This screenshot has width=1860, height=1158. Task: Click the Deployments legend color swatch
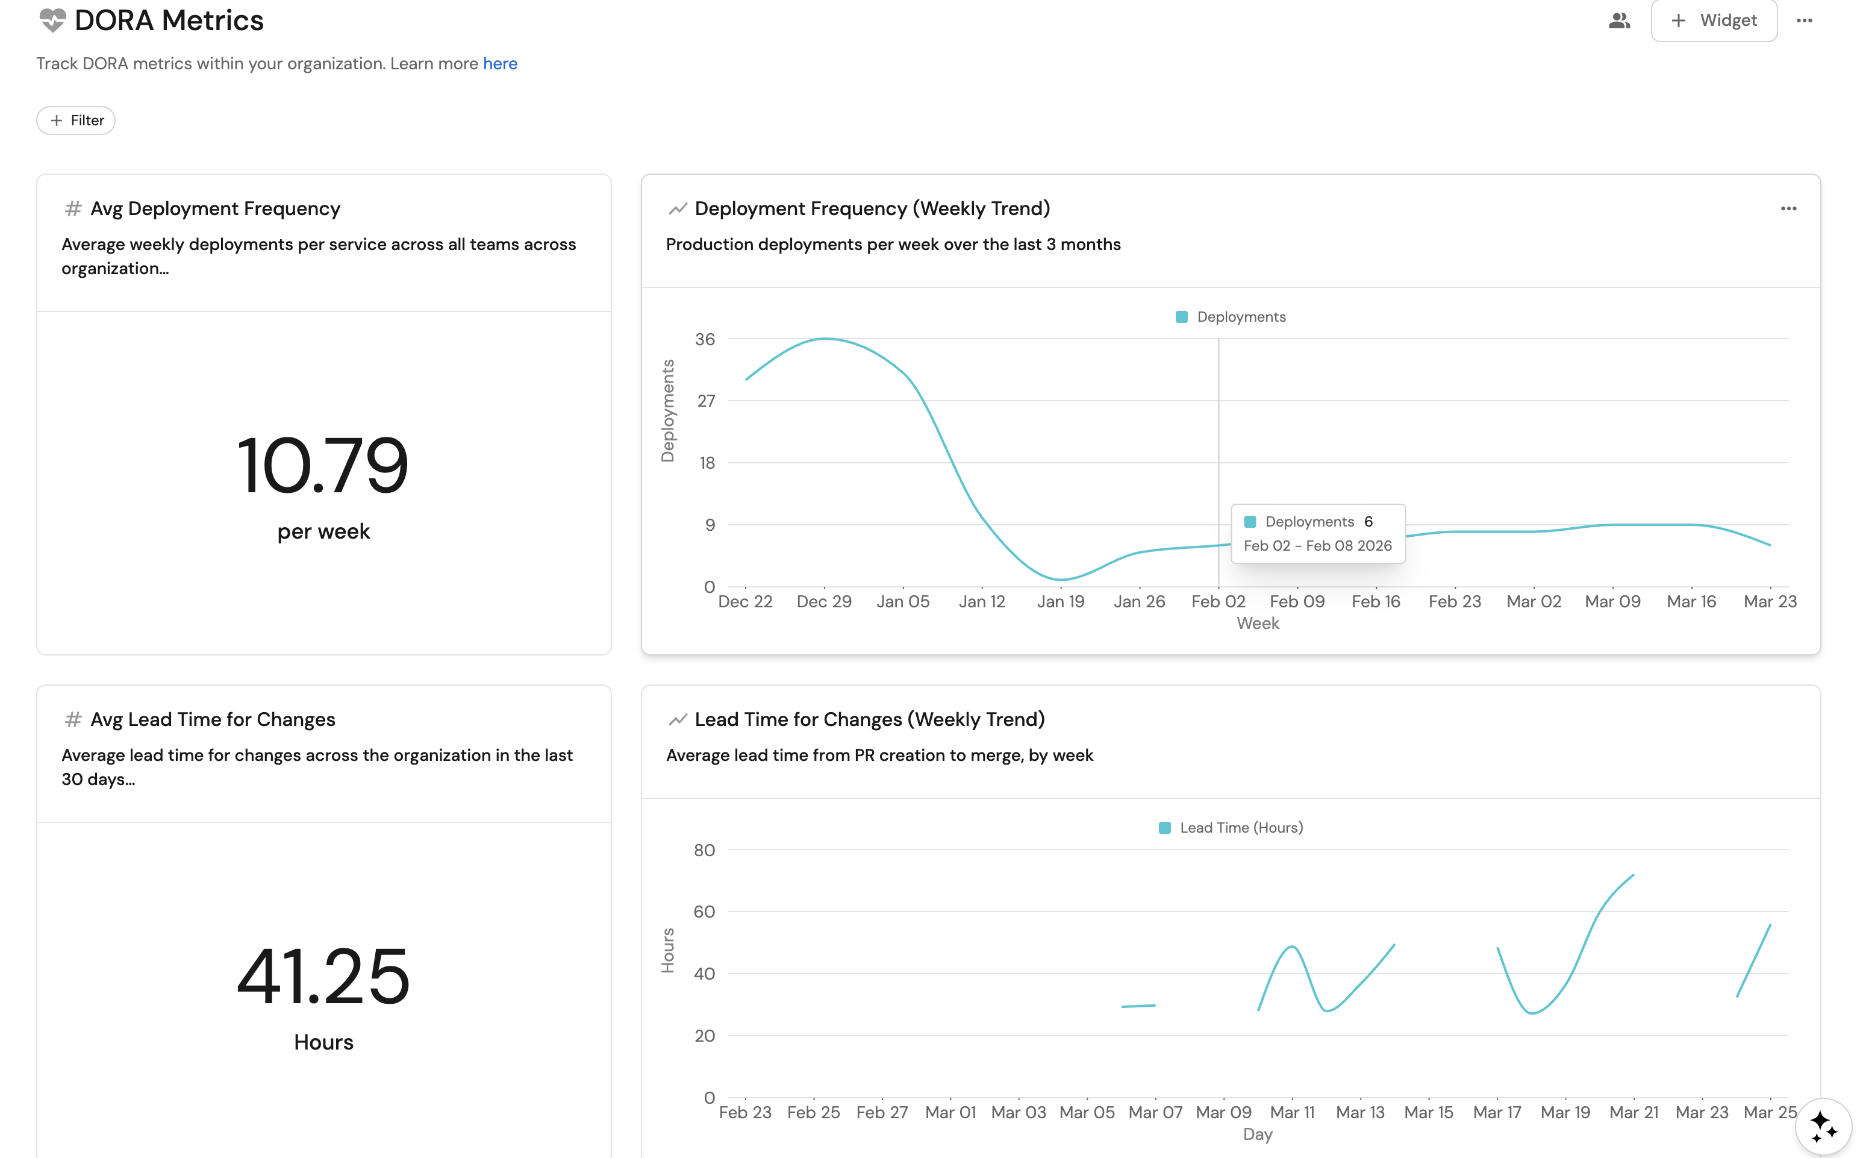[x=1181, y=317]
